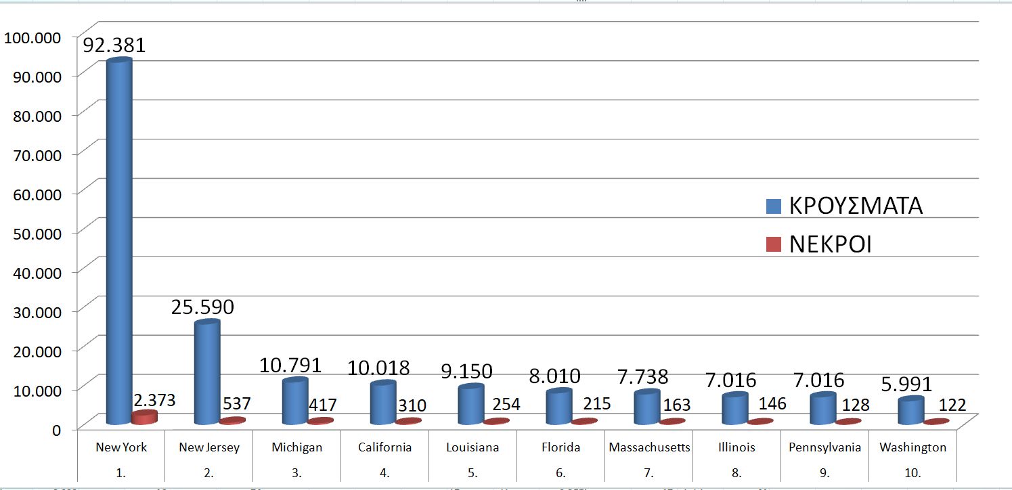Click the red ΝΕΚΡΟΙ legend color swatch

774,244
